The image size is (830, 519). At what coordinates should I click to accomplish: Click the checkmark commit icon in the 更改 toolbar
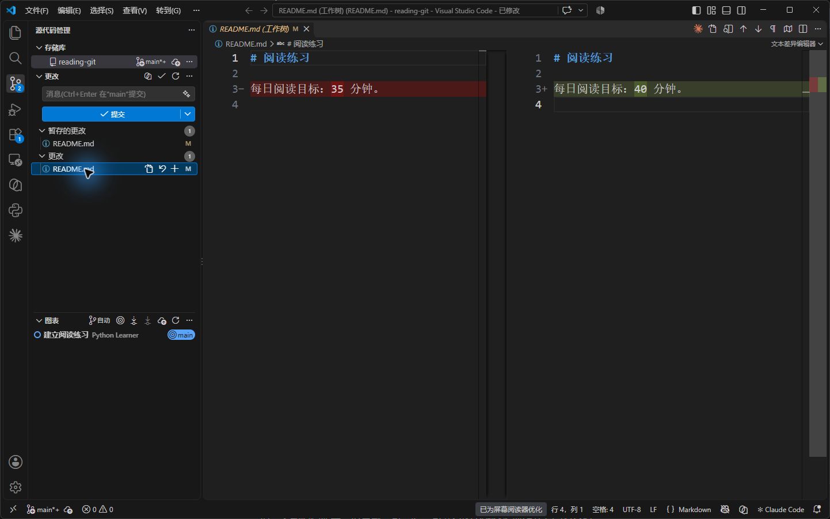pos(162,76)
